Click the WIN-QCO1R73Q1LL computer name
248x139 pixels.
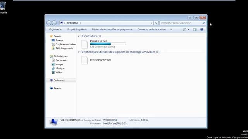pyautogui.click(x=71, y=120)
